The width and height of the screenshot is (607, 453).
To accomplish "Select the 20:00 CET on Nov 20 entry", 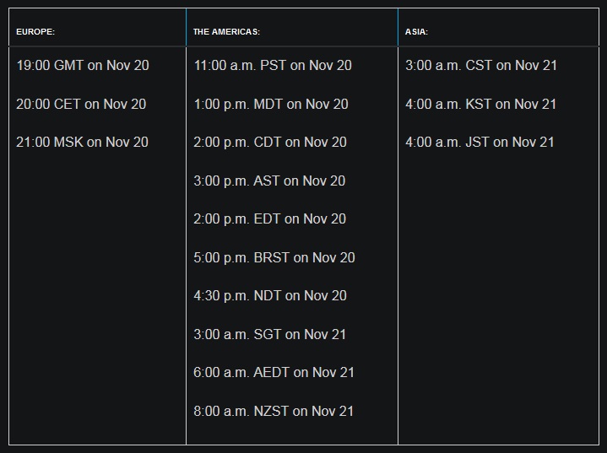I will (81, 104).
